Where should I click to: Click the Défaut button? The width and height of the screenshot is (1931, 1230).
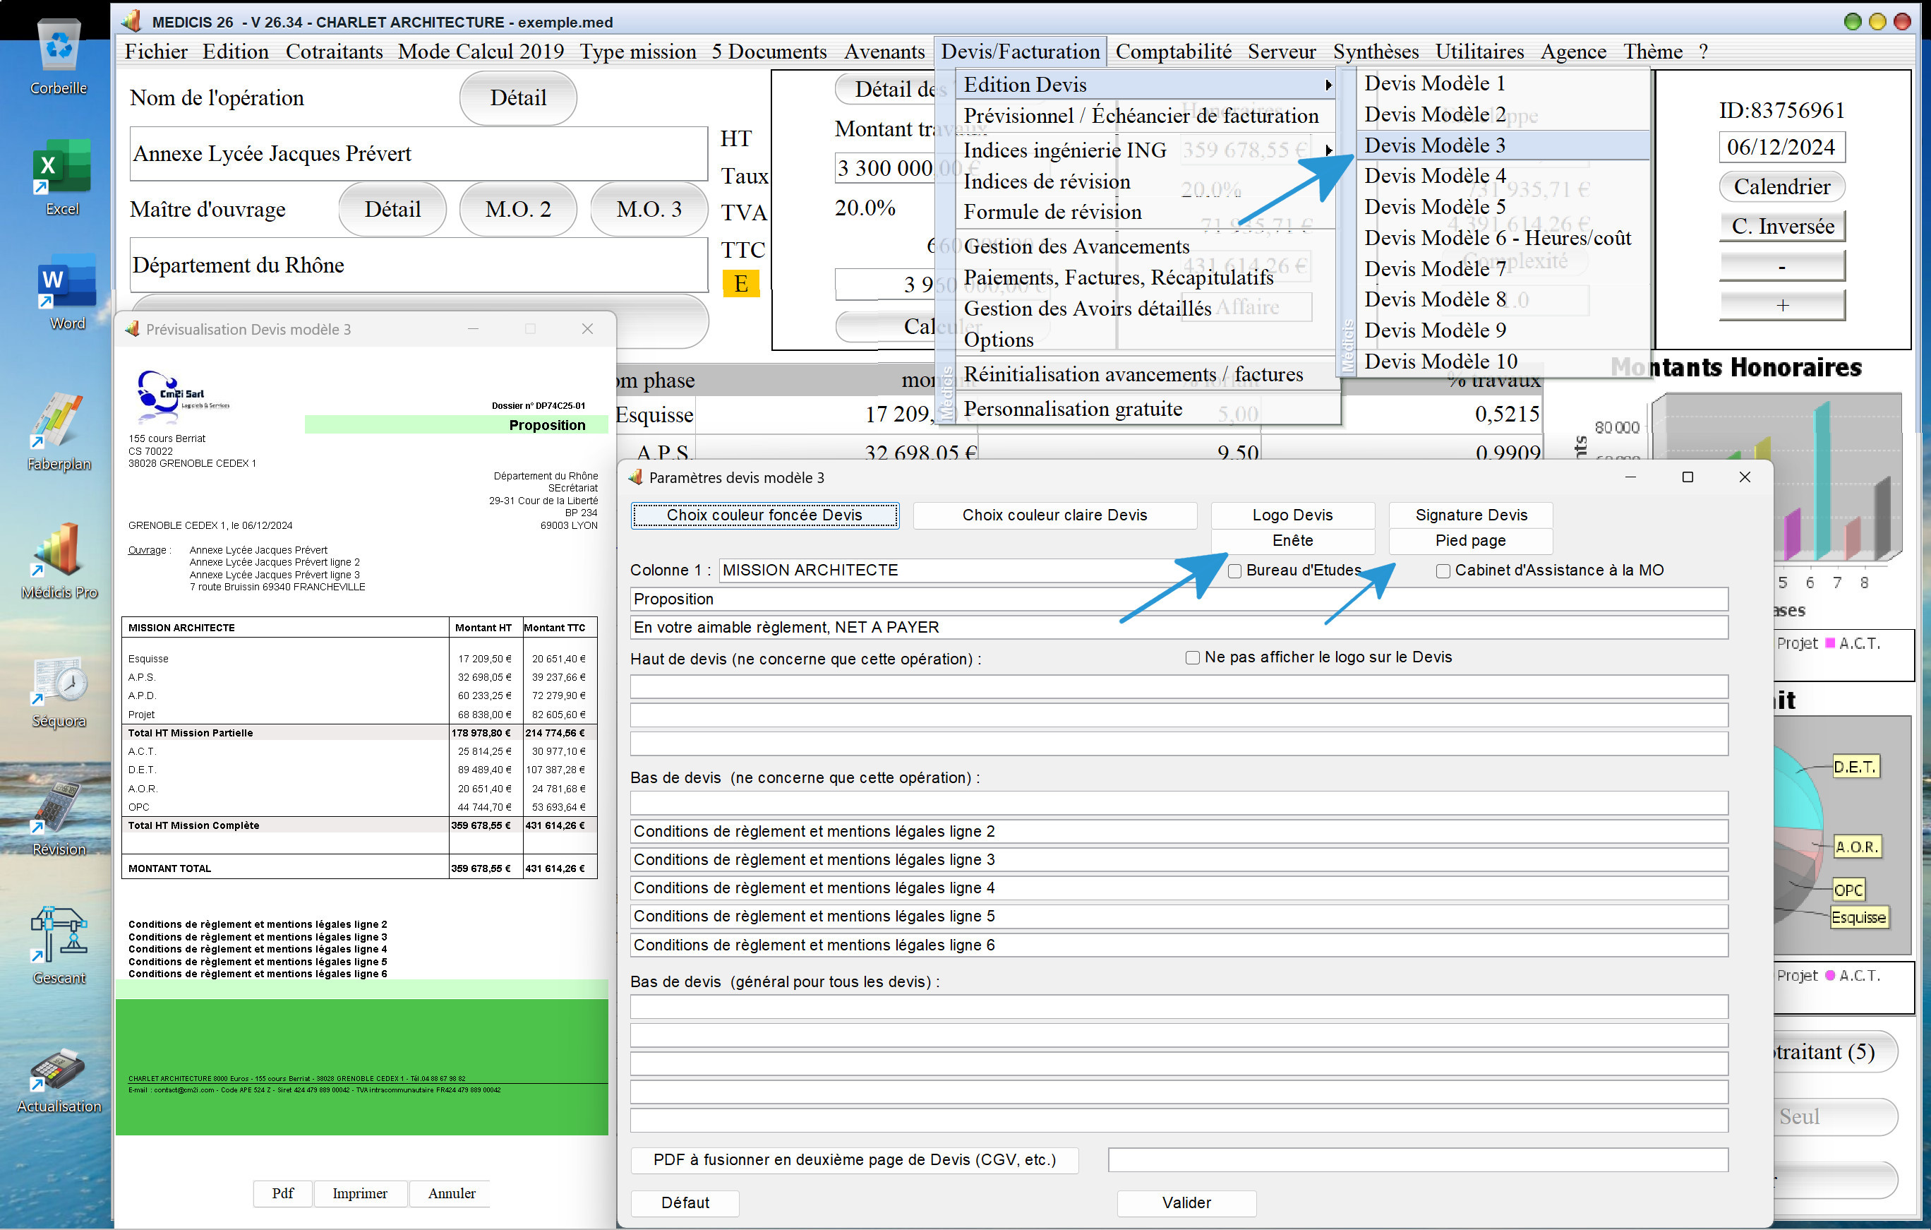pos(685,1202)
